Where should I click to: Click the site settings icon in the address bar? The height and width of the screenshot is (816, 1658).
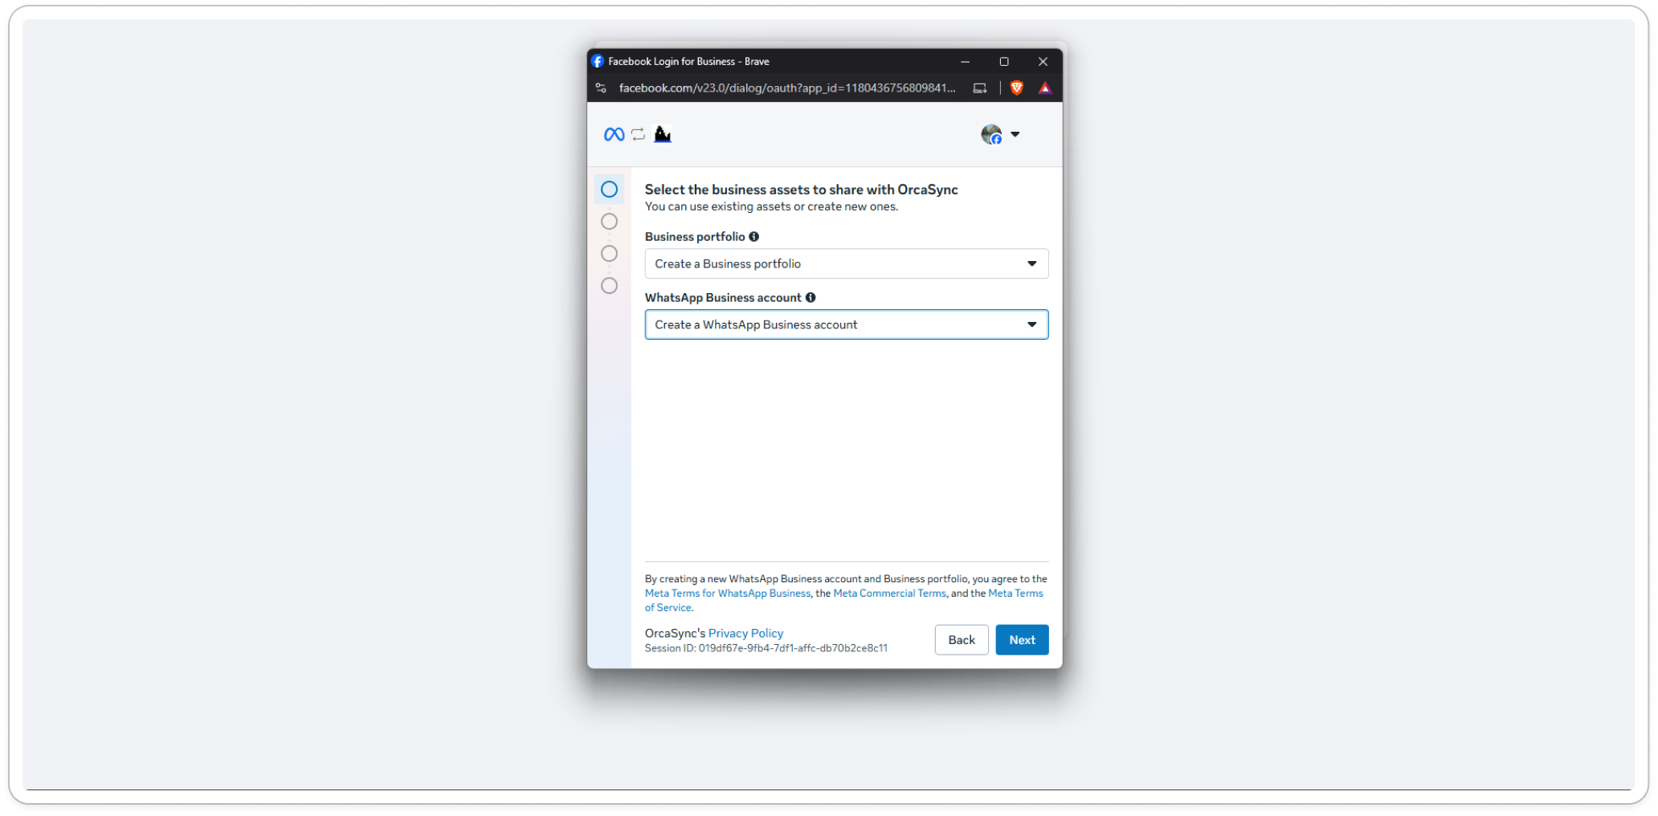[x=601, y=88]
